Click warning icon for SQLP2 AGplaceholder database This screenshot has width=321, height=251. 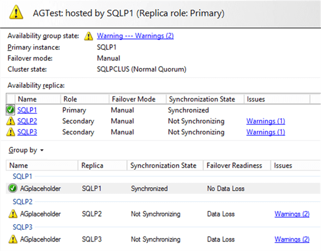[12, 214]
